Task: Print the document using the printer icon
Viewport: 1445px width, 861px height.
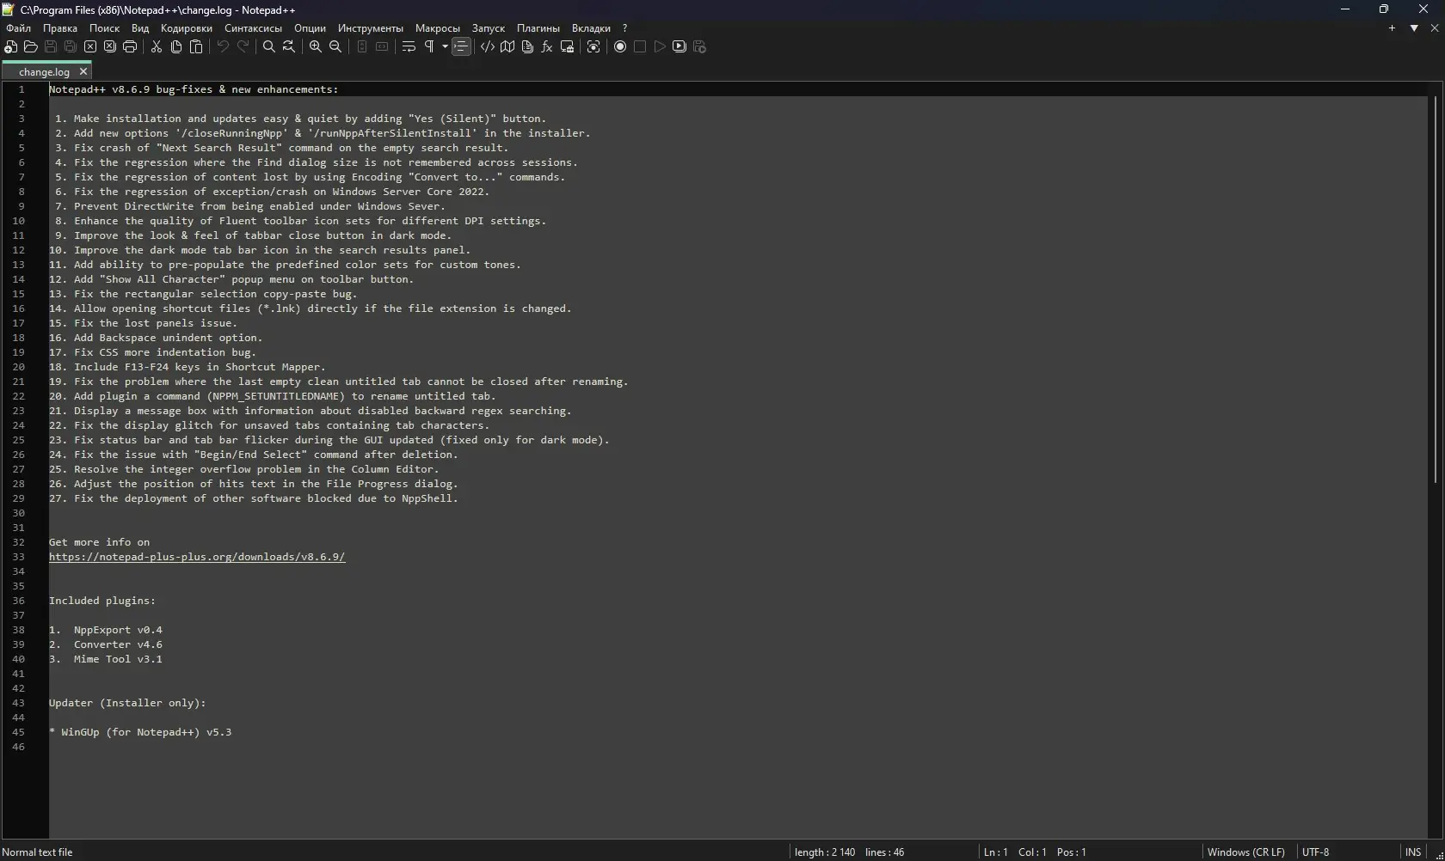Action: click(x=130, y=47)
